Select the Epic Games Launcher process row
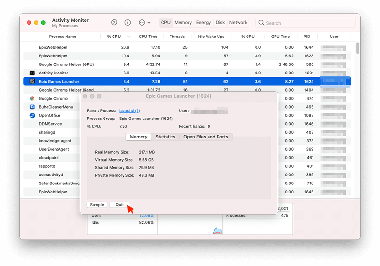Image resolution: width=380 pixels, height=266 pixels. tap(187, 81)
